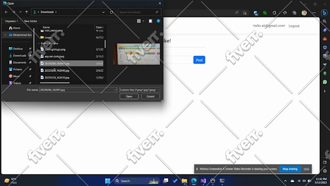Click the Cancel button
Viewport: 330px width, 186px height.
150,97
